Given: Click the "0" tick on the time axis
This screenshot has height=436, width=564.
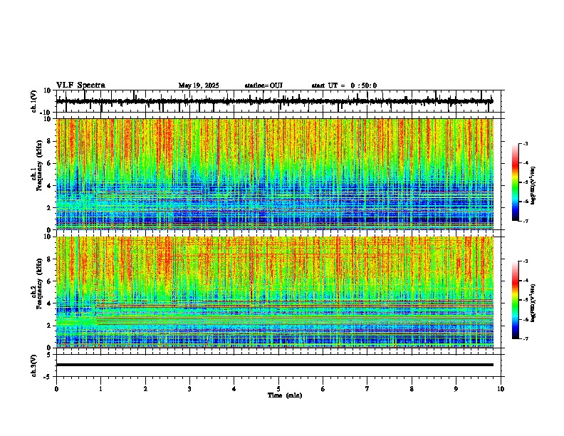Looking at the screenshot, I should click(56, 389).
